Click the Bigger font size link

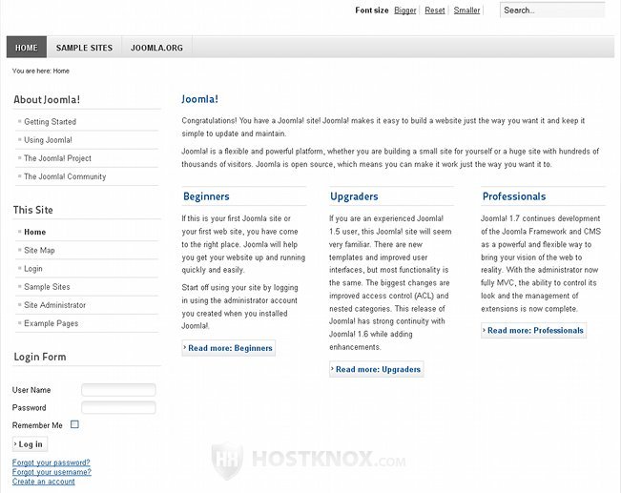pos(405,10)
